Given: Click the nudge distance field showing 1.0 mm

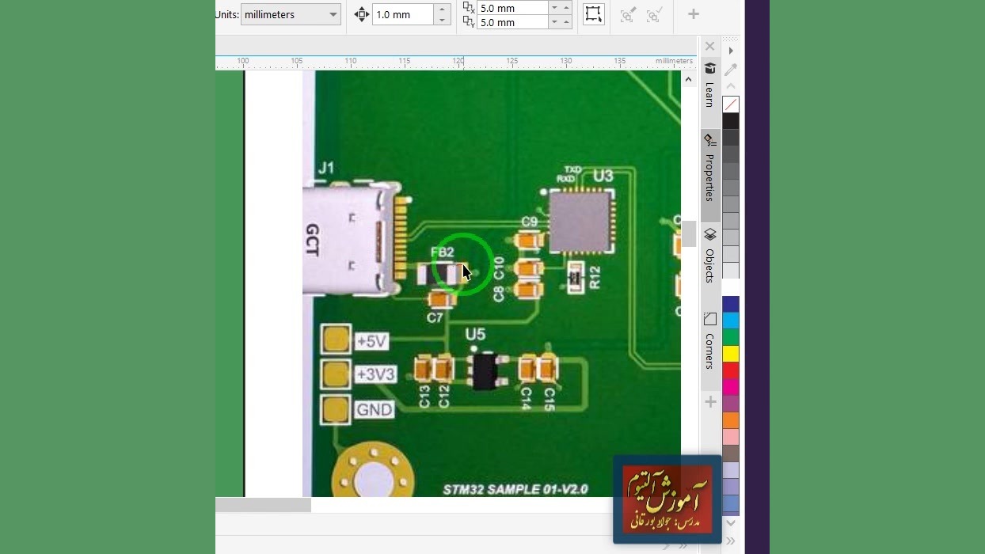Looking at the screenshot, I should [x=403, y=14].
